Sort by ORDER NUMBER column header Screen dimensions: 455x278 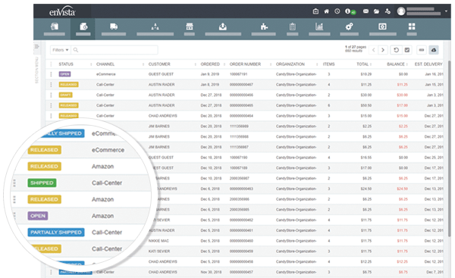[245, 64]
